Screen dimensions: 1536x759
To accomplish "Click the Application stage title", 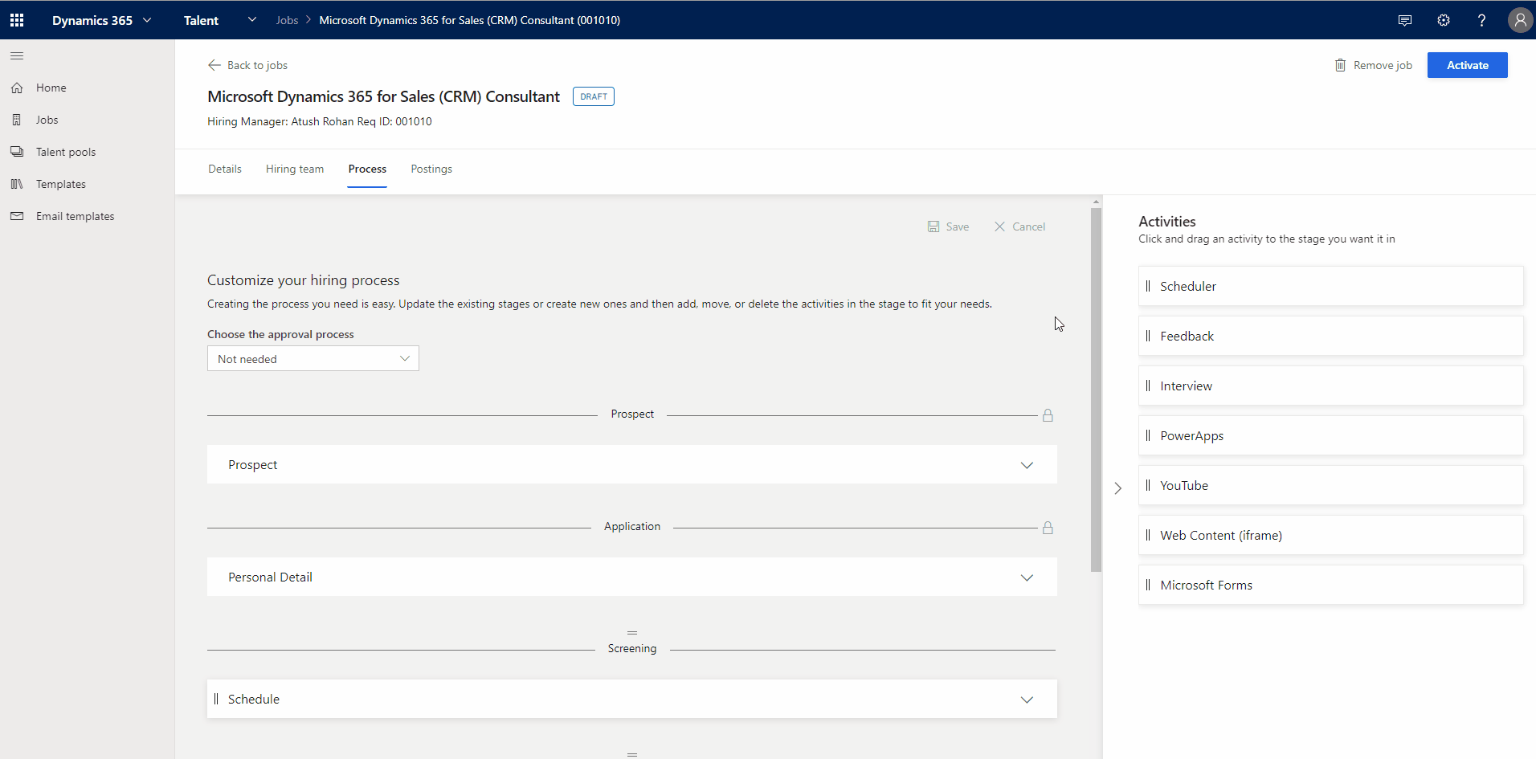I will (x=632, y=526).
